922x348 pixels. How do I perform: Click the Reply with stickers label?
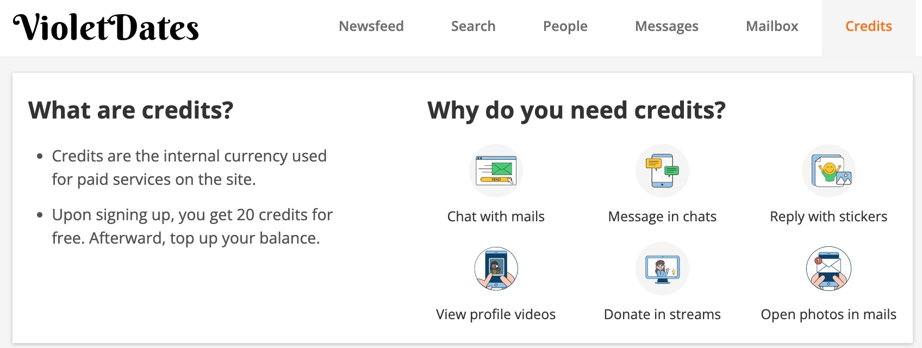[x=828, y=216]
